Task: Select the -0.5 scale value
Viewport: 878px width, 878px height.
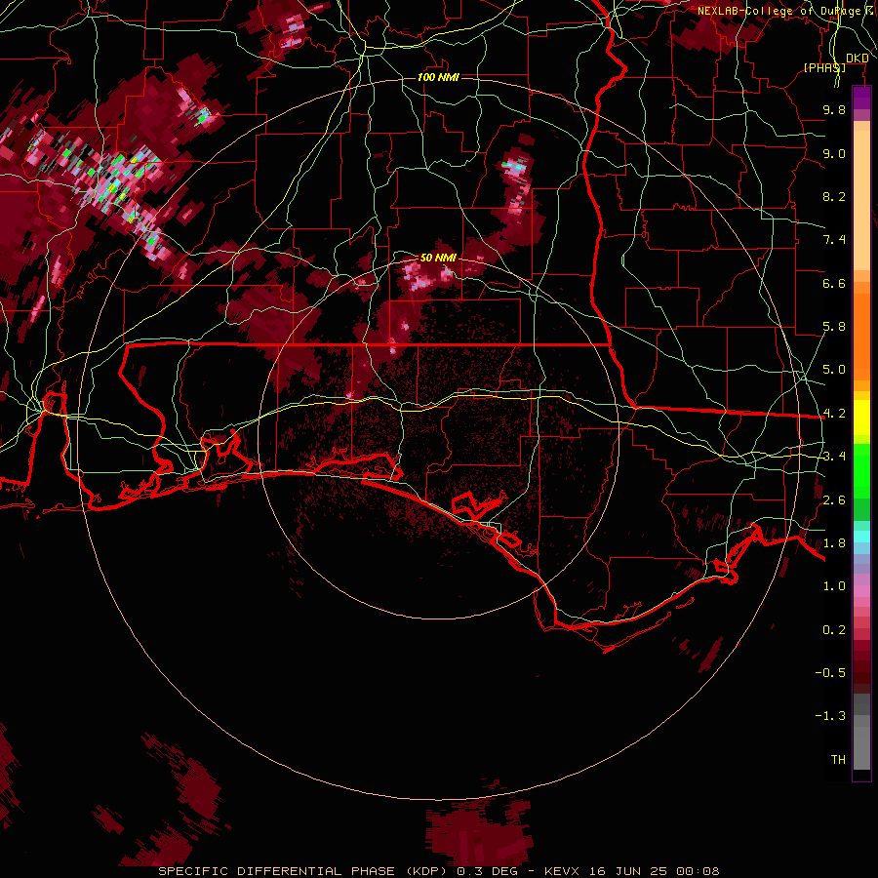Action: click(830, 673)
